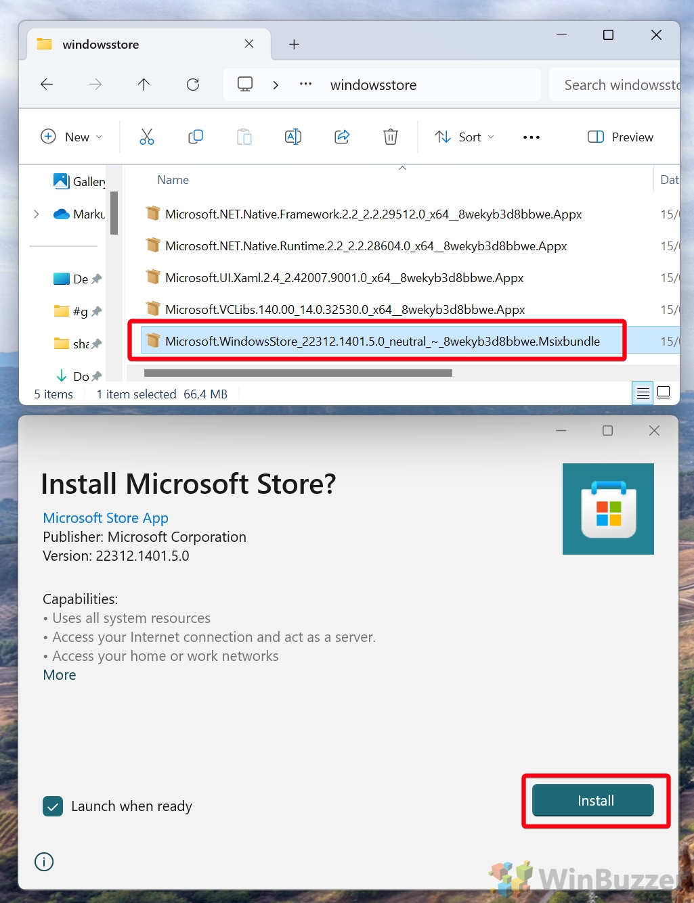Switch to details view layout icon
Screen dimensions: 694x903
coord(643,393)
